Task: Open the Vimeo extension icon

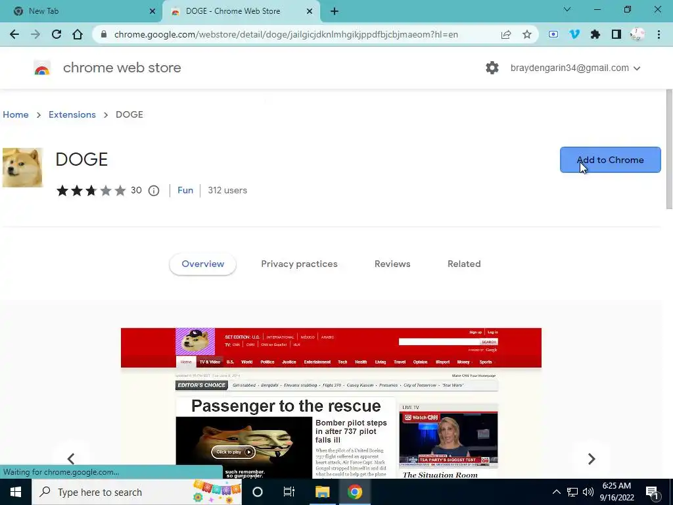Action: (x=574, y=34)
